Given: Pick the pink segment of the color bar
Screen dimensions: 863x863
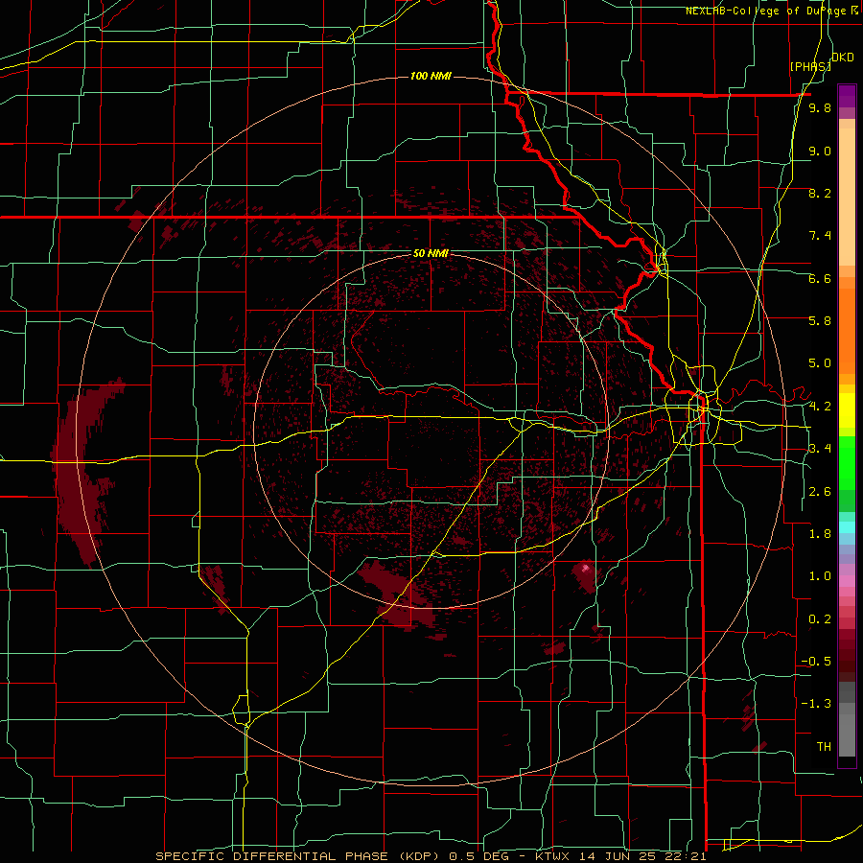Looking at the screenshot, I should (x=847, y=581).
